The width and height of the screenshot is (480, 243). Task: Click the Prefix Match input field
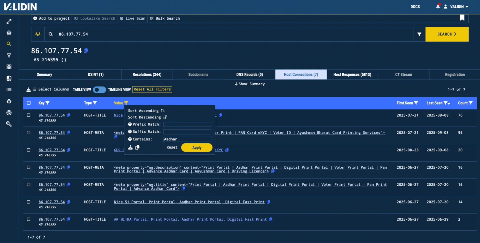[x=187, y=125]
